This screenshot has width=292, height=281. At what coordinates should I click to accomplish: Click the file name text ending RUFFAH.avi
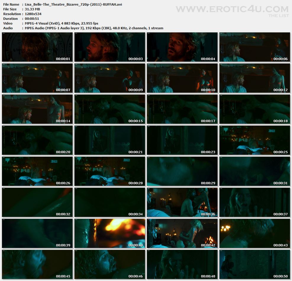tap(73, 4)
